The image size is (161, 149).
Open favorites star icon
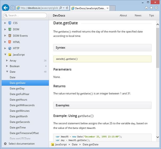[151, 8]
